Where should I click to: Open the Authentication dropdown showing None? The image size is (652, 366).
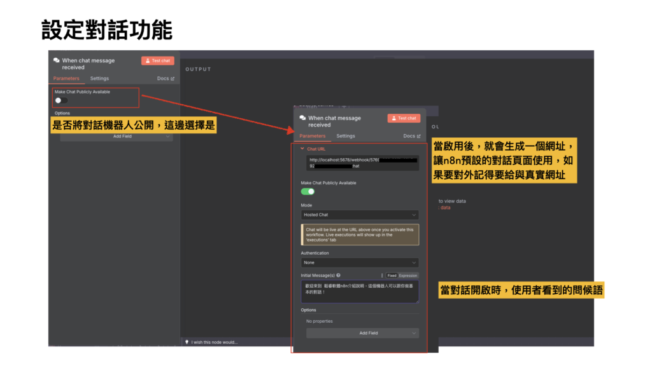coord(360,262)
